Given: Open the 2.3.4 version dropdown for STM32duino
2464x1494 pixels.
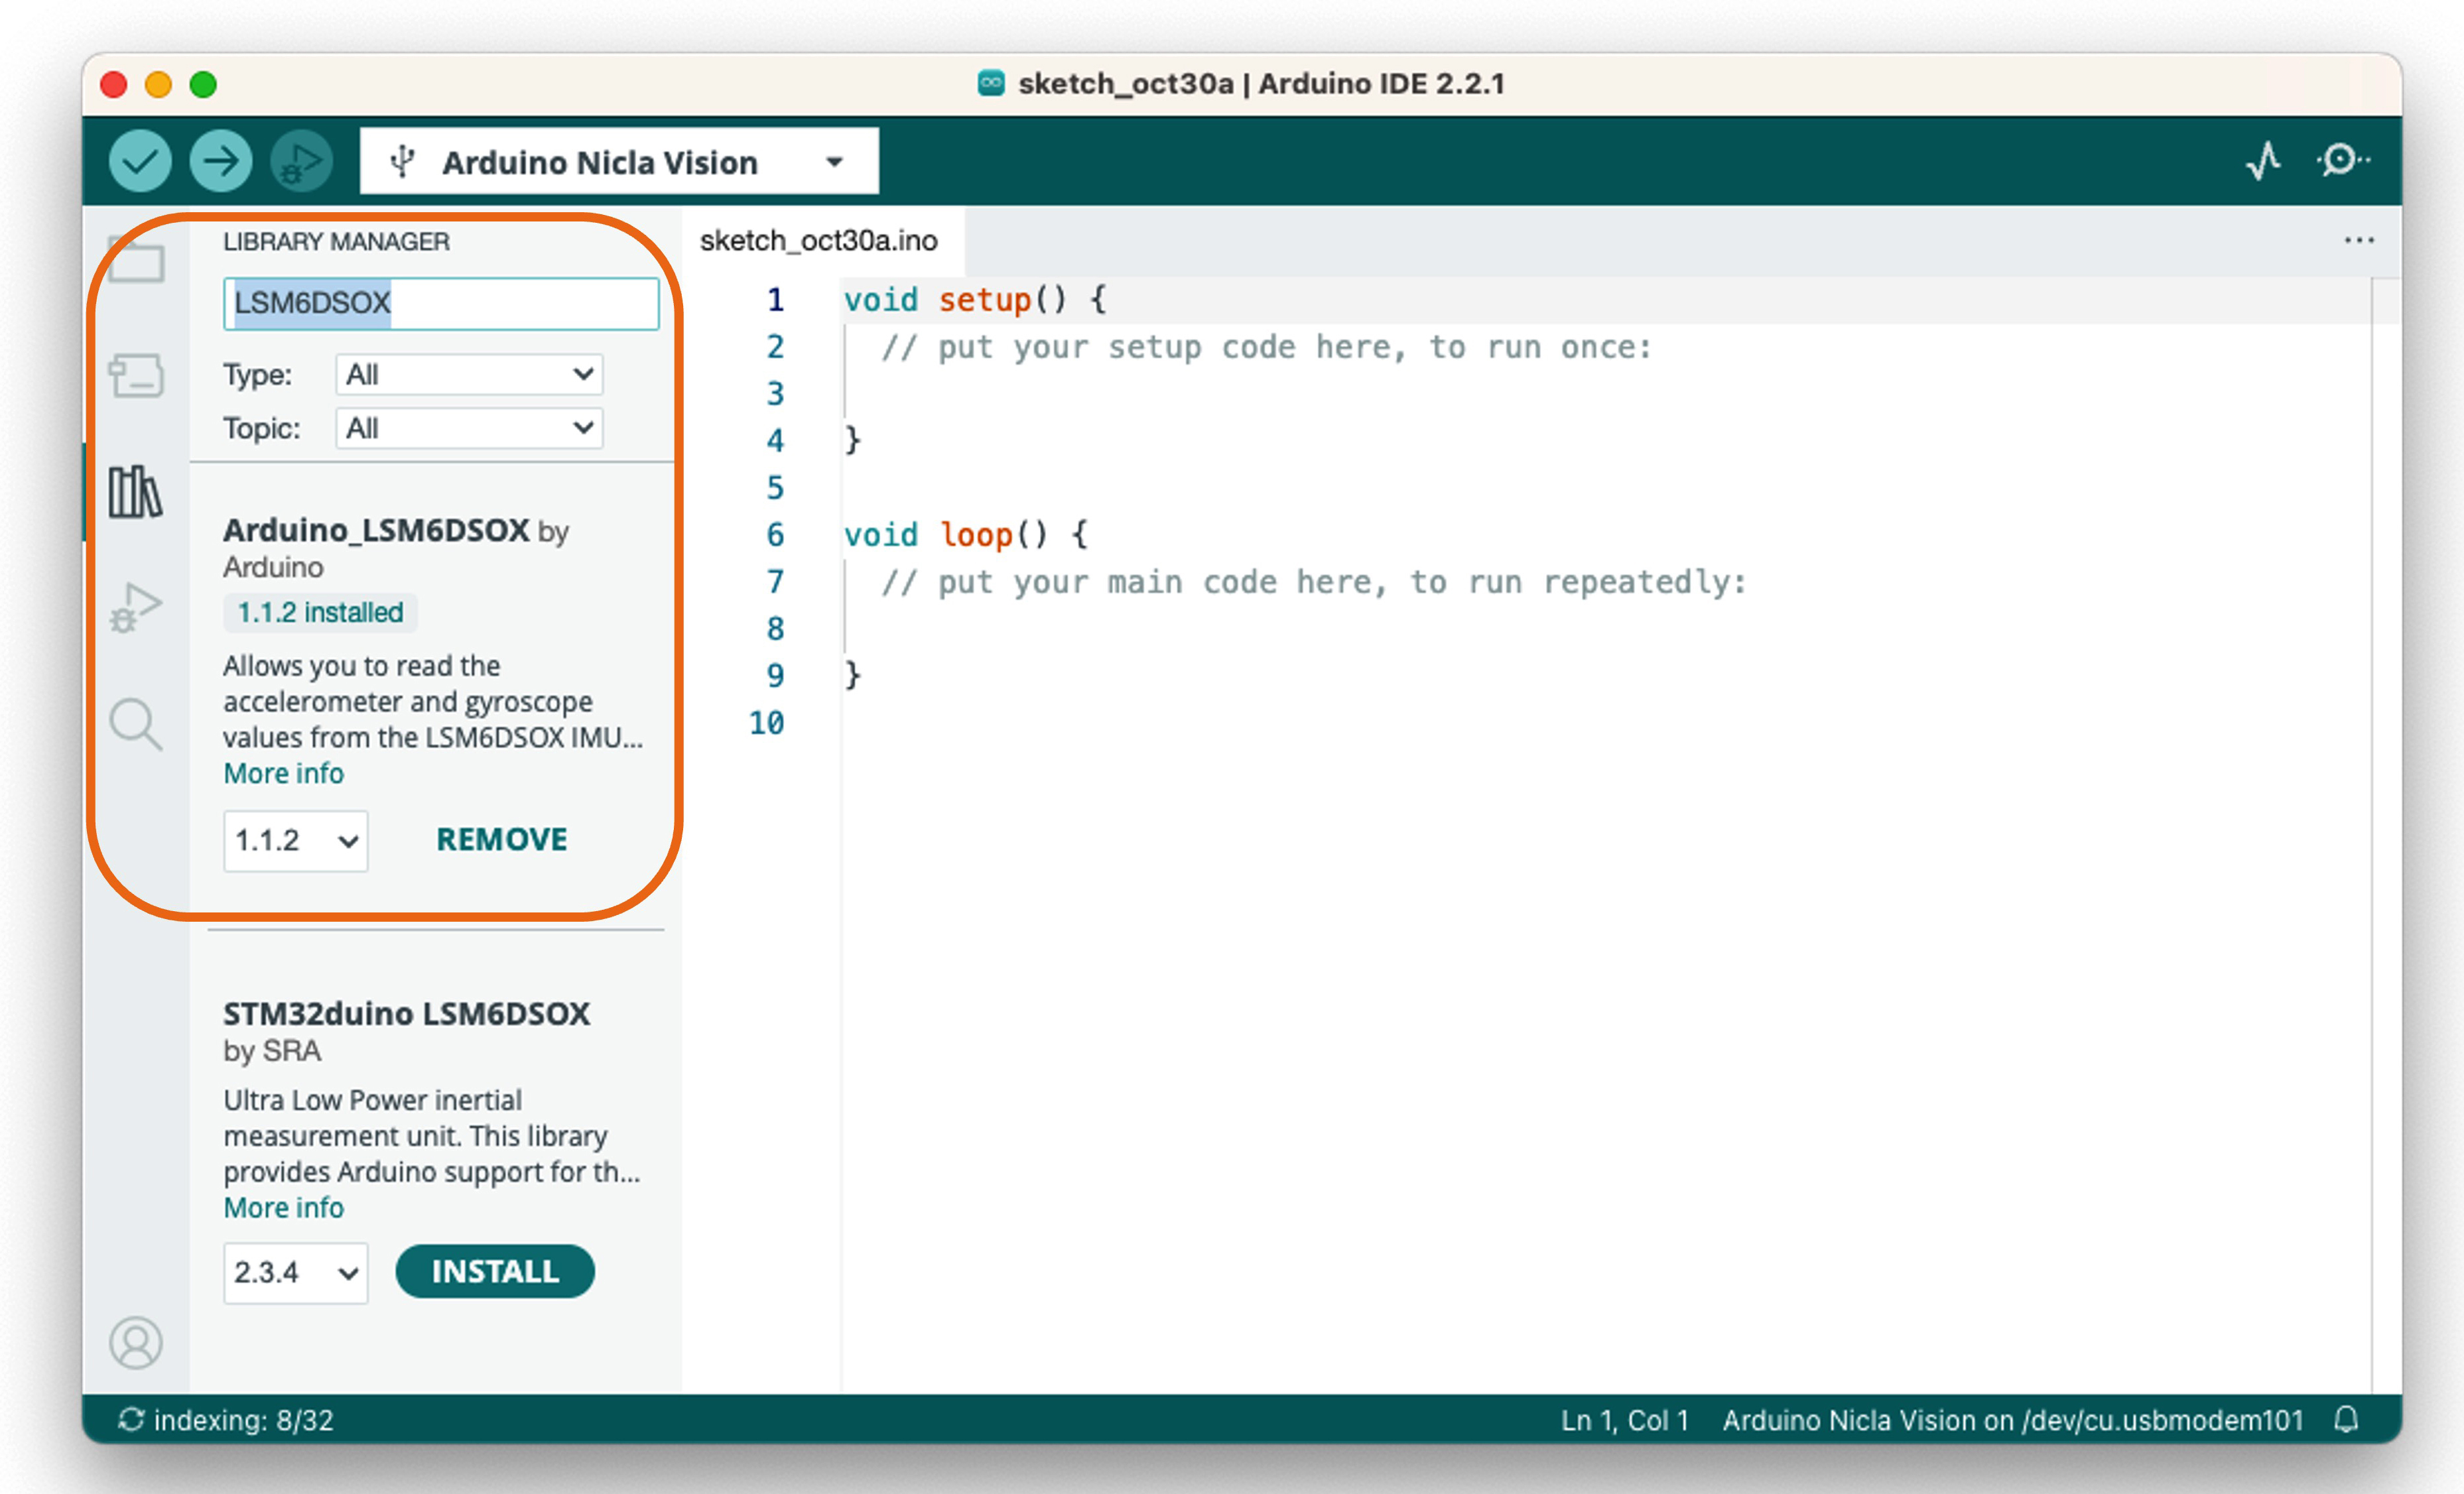Looking at the screenshot, I should [295, 1273].
